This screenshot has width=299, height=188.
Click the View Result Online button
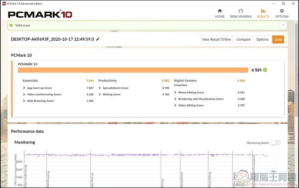[x=216, y=40]
